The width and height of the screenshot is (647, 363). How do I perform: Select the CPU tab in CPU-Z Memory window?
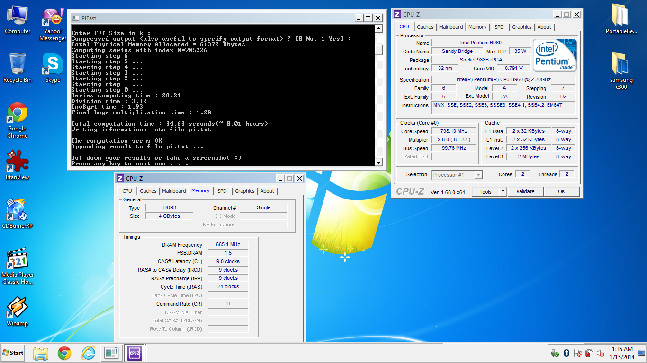(x=127, y=191)
